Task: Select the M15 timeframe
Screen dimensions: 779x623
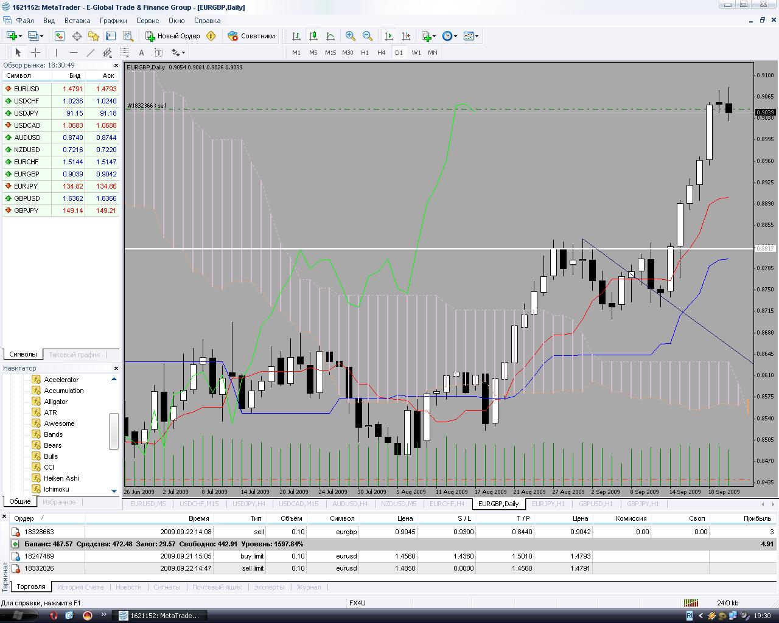Action: point(330,52)
